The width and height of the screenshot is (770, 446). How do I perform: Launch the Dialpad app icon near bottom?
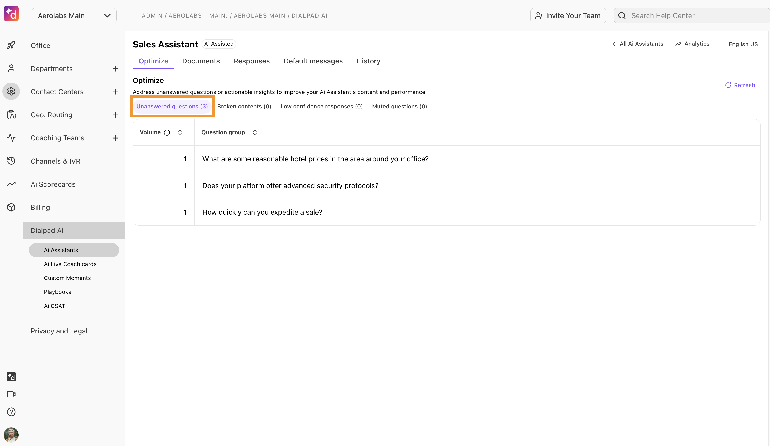coord(11,377)
